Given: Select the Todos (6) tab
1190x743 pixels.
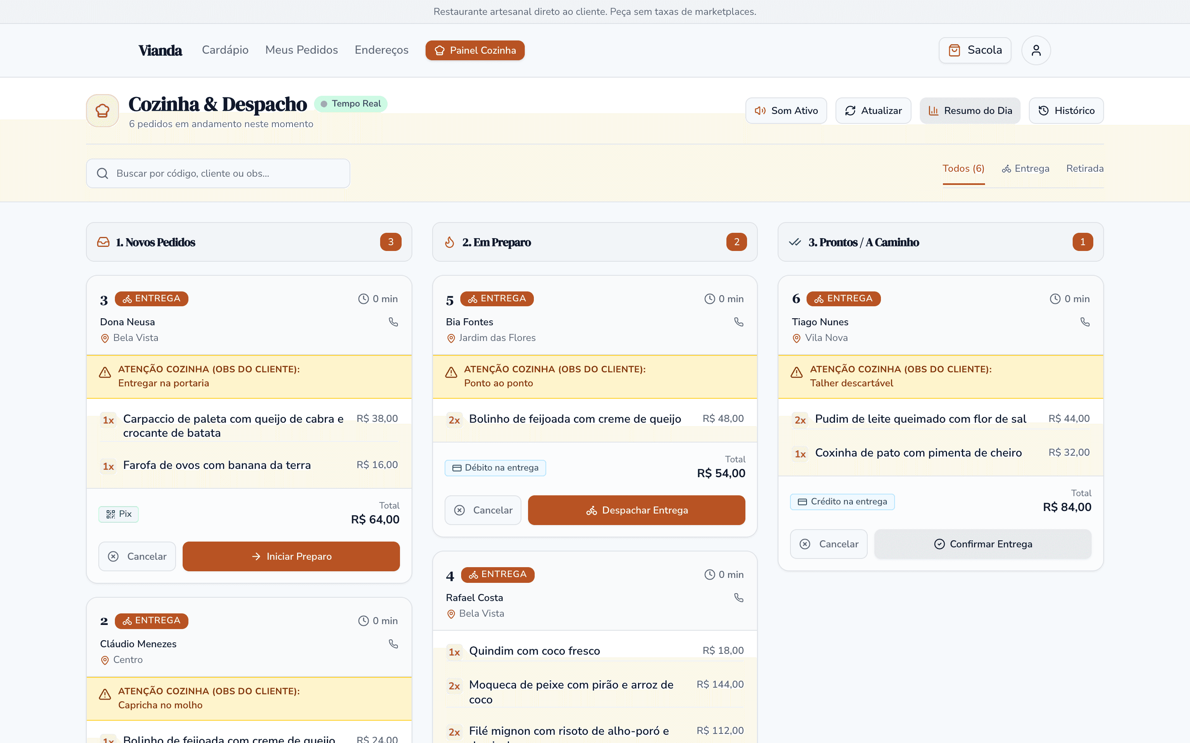Looking at the screenshot, I should (x=963, y=168).
